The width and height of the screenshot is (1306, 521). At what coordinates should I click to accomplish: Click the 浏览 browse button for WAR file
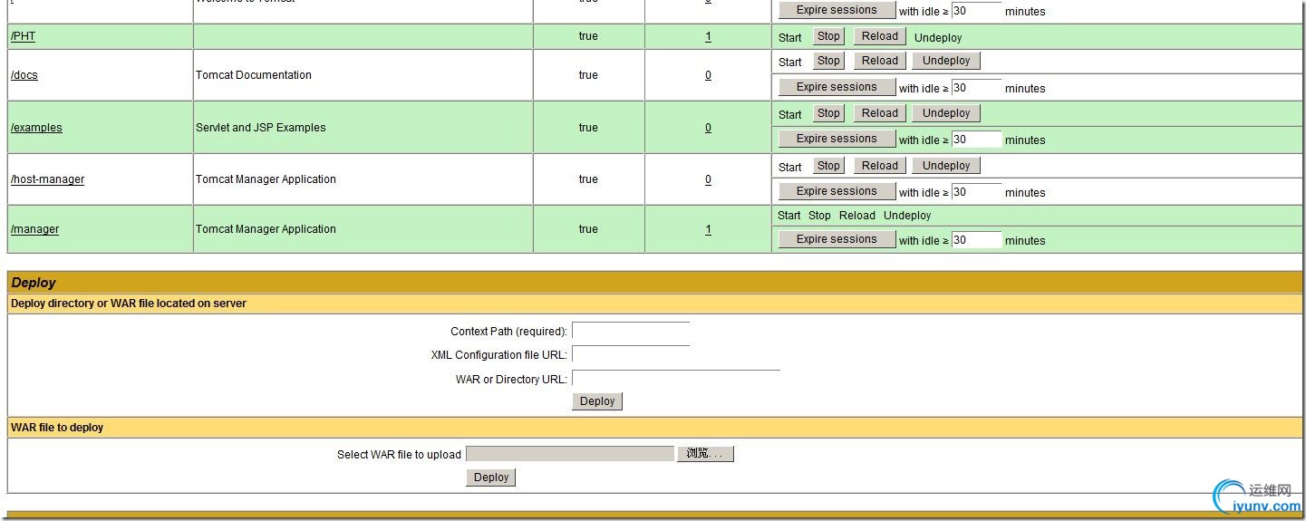coord(705,454)
